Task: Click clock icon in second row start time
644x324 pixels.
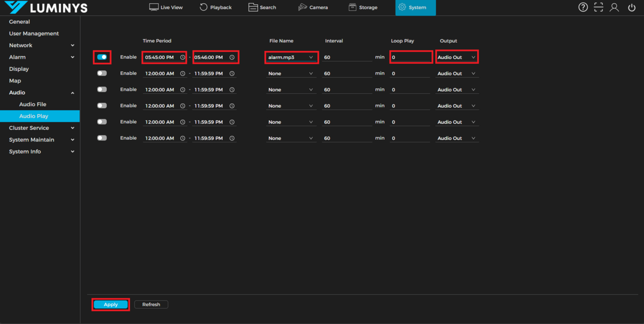Action: 182,73
